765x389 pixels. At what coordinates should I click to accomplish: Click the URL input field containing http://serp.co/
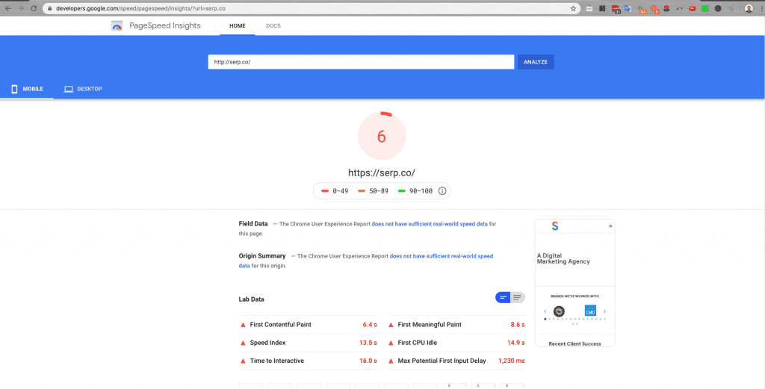point(361,62)
